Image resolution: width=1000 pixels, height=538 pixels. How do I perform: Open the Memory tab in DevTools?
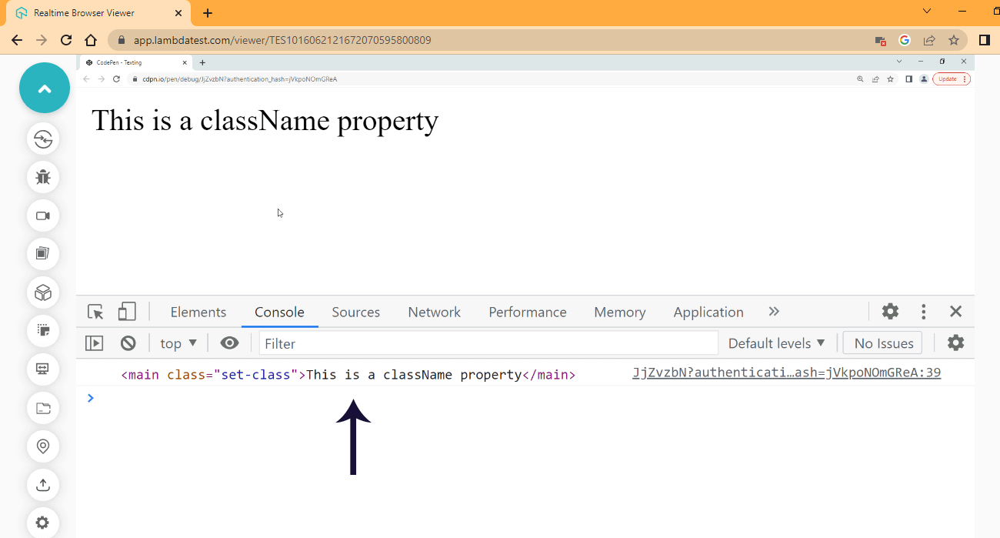[620, 312]
